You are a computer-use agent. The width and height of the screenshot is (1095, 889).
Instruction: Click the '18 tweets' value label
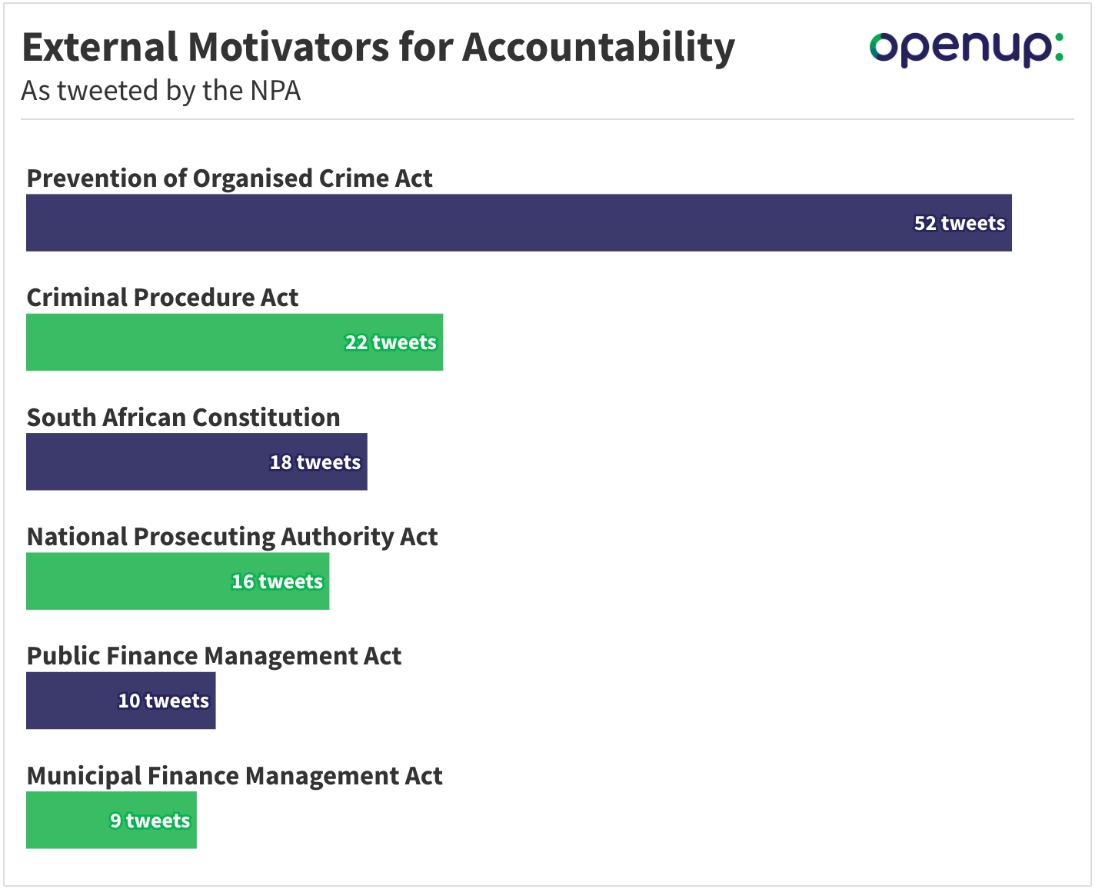[315, 462]
